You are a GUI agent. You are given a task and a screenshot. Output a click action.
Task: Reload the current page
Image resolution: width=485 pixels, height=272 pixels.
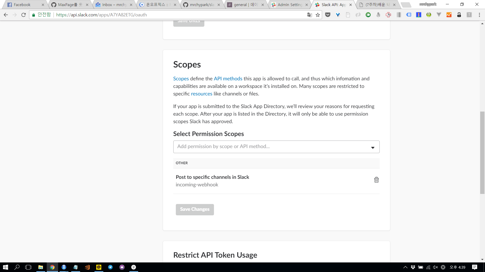(x=23, y=15)
